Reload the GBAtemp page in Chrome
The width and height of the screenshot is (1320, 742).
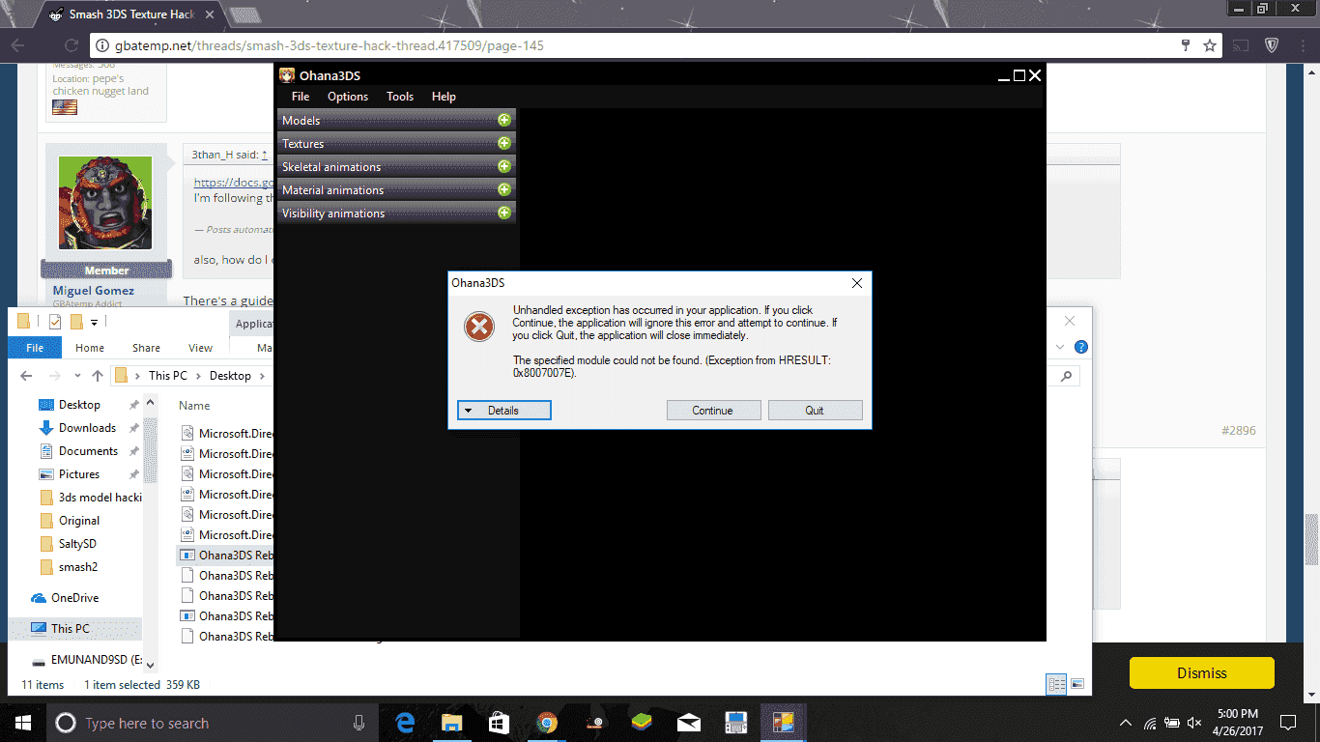click(71, 45)
